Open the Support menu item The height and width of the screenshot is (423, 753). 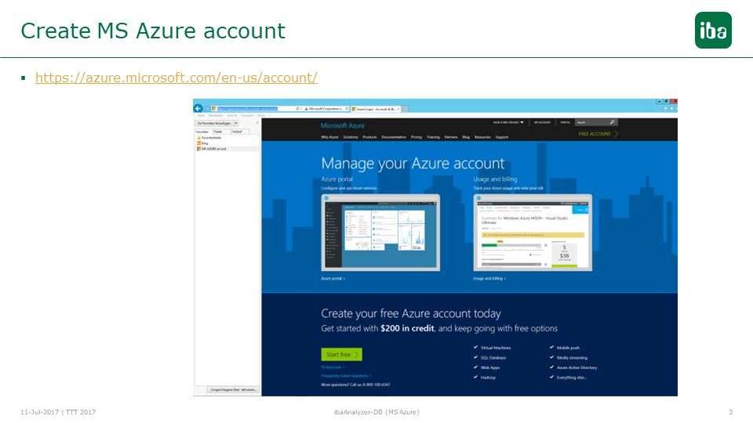point(502,137)
